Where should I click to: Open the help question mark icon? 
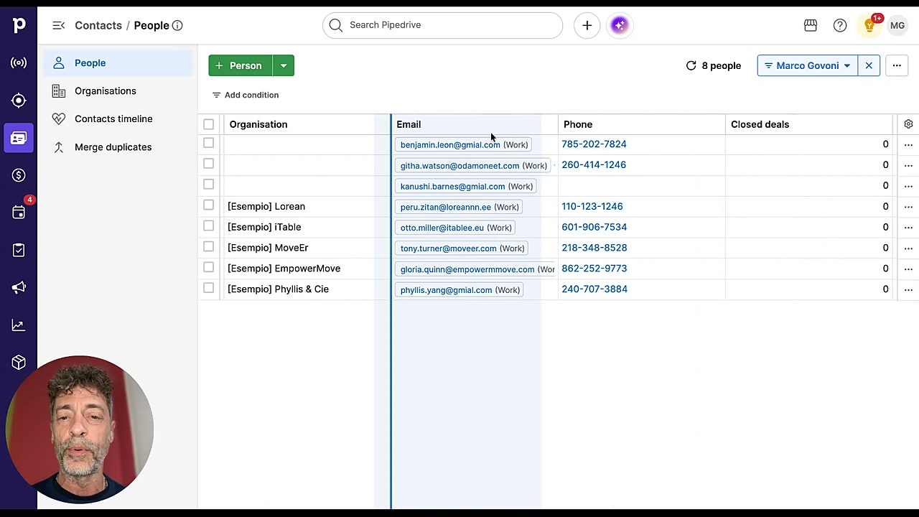click(840, 25)
